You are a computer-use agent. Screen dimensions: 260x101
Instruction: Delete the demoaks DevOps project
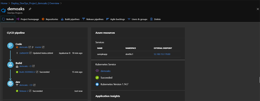pyautogui.click(x=155, y=19)
